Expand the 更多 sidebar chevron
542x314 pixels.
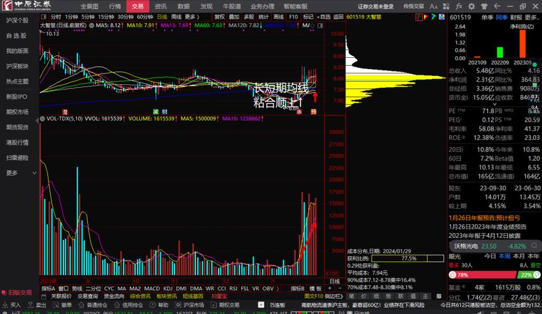click(x=34, y=173)
